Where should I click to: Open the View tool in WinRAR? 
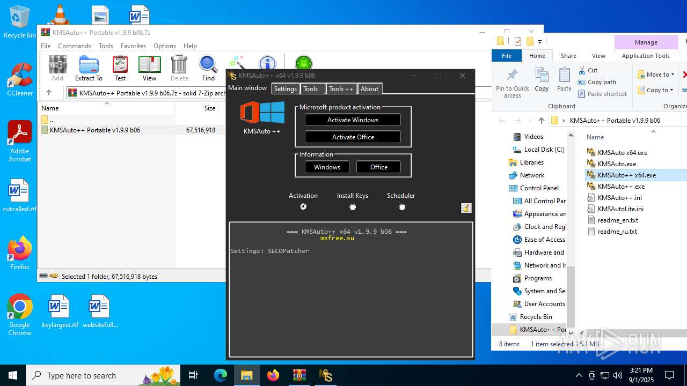pos(149,68)
